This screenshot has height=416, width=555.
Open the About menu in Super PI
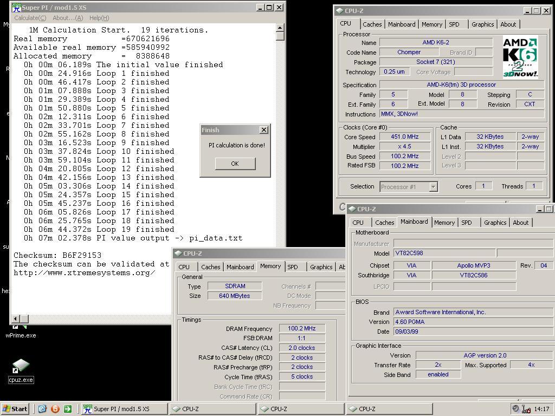click(68, 18)
